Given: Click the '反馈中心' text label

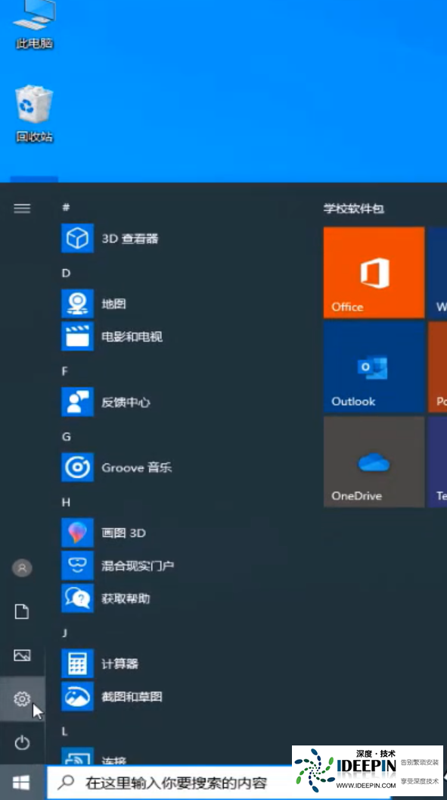Looking at the screenshot, I should [126, 402].
